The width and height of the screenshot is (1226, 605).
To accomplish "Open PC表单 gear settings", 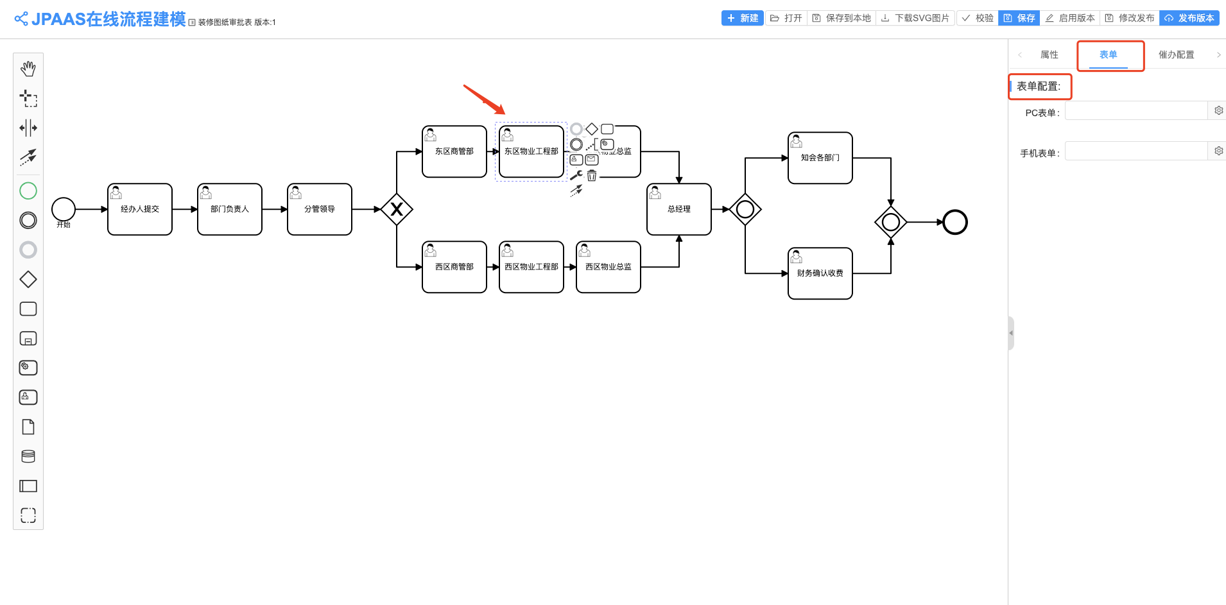I will click(x=1218, y=110).
